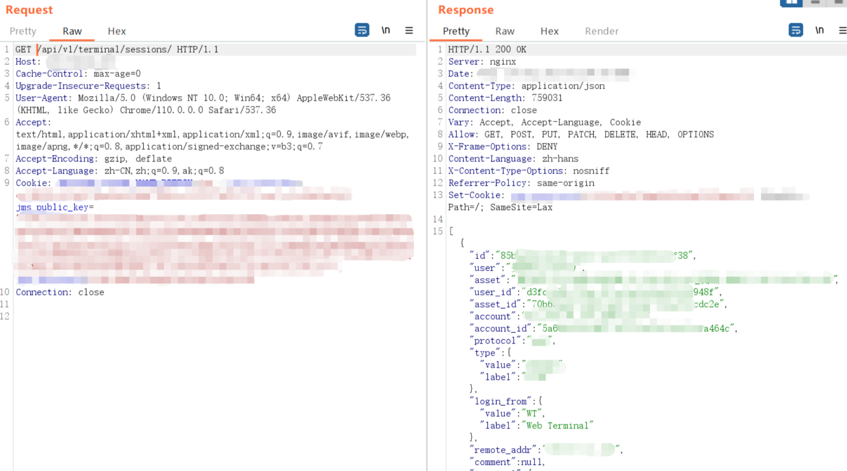Show non-printable characters in Response panel
Screen dimensions: 847x471
click(819, 30)
